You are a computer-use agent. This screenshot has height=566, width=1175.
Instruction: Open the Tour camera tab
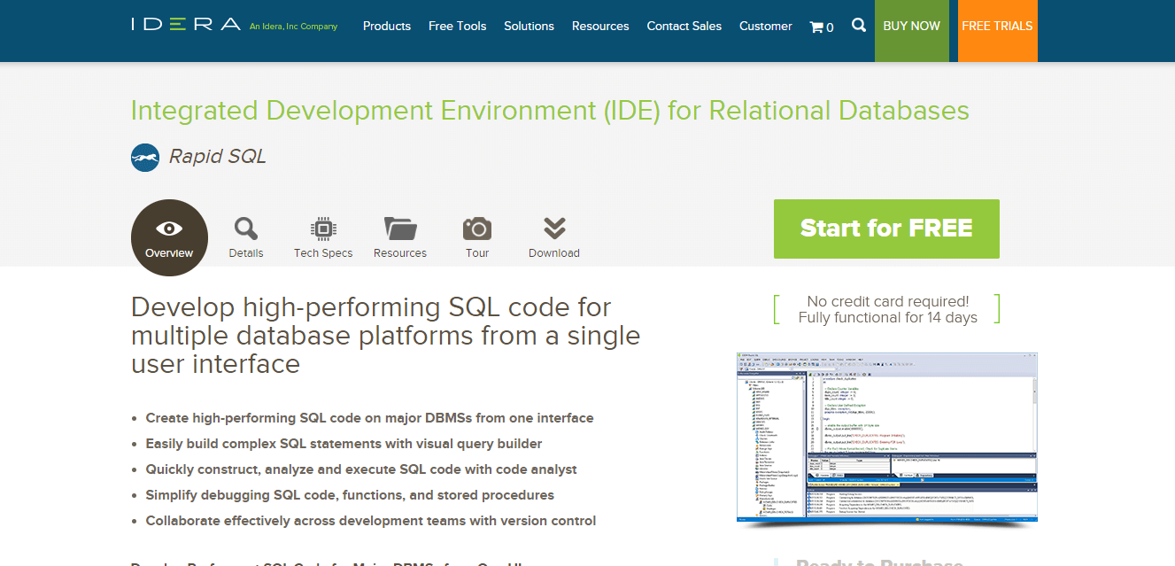[477, 238]
